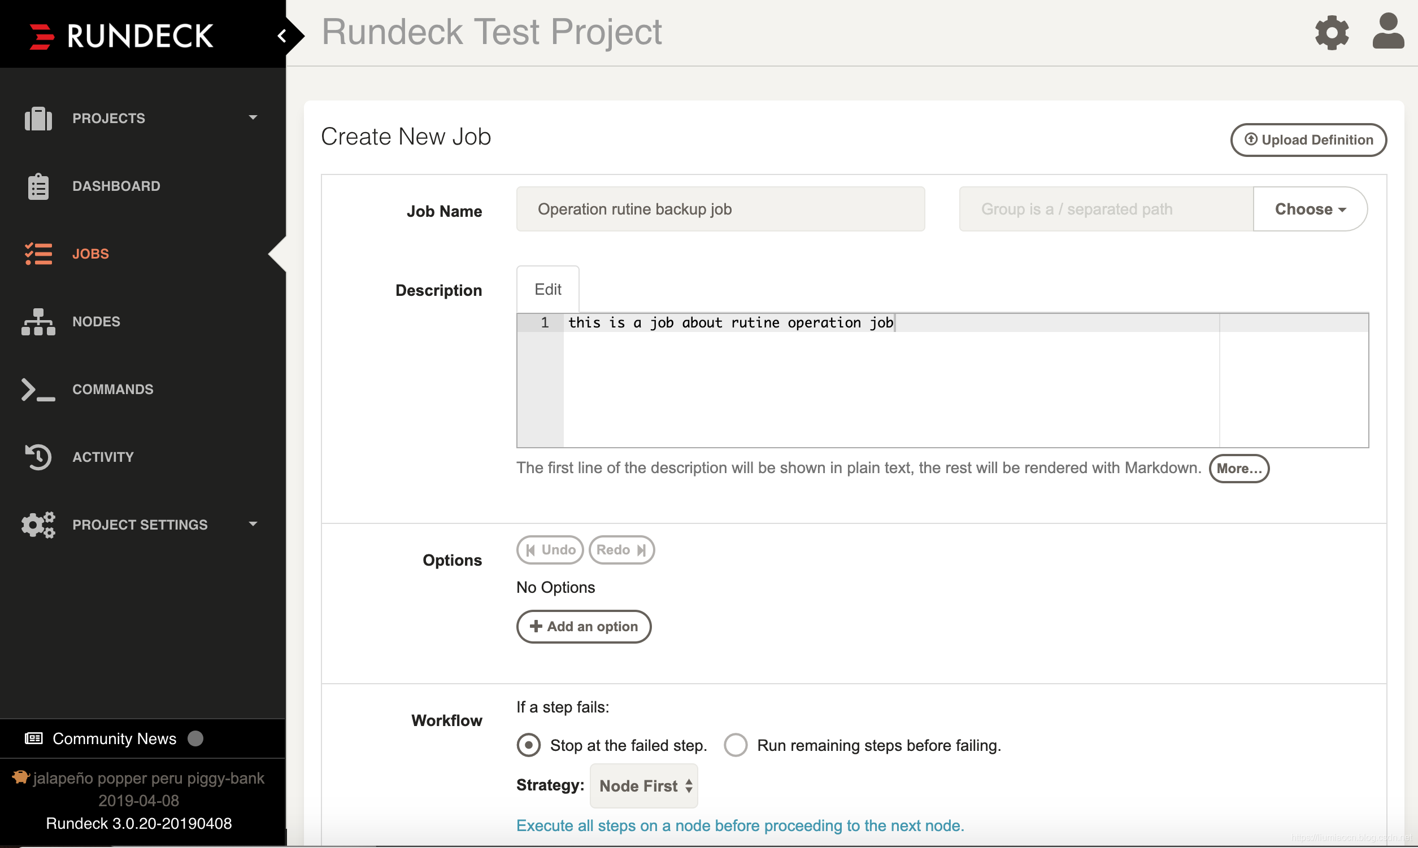The image size is (1418, 848).
Task: Open the Node First strategy dropdown
Action: coord(644,786)
